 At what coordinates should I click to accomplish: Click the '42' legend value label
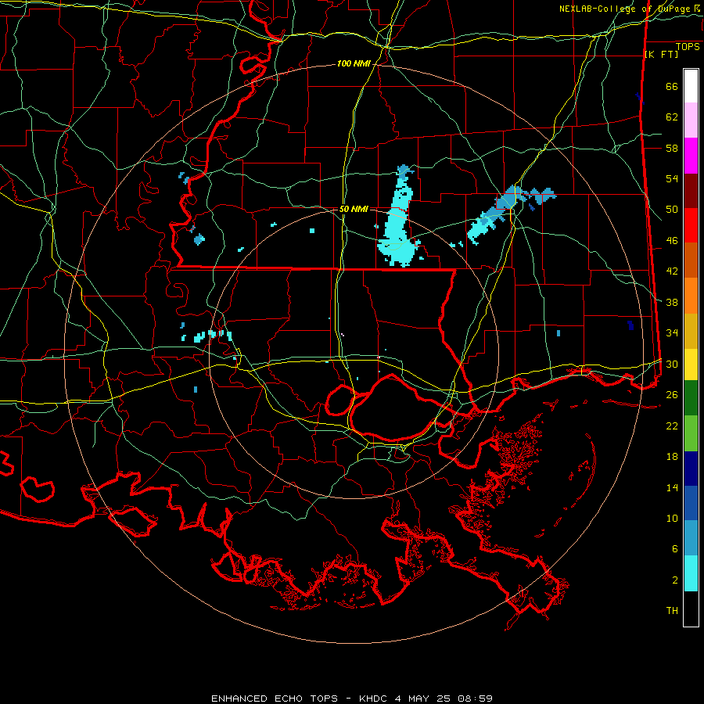(672, 271)
